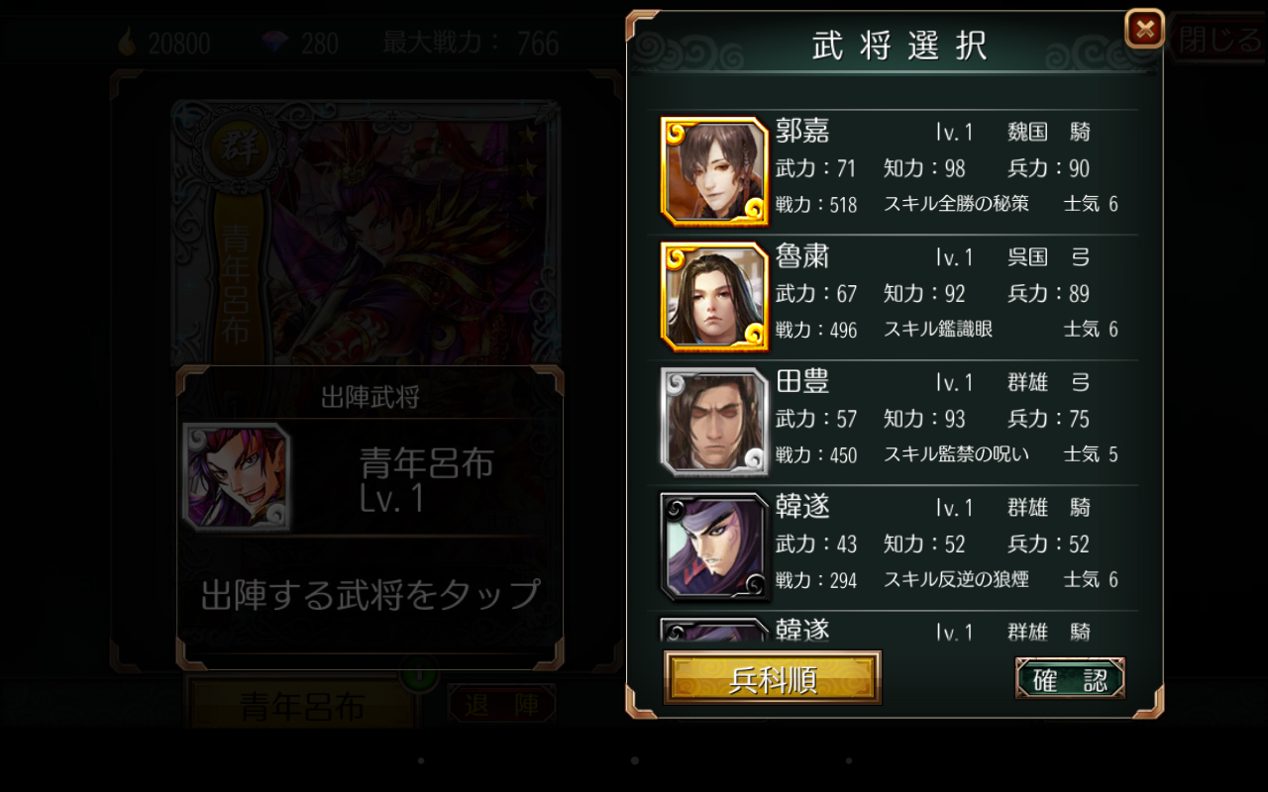Image resolution: width=1268 pixels, height=792 pixels.
Task: Tap 田豊's skill 監禁の呪い text
Action: click(x=956, y=454)
